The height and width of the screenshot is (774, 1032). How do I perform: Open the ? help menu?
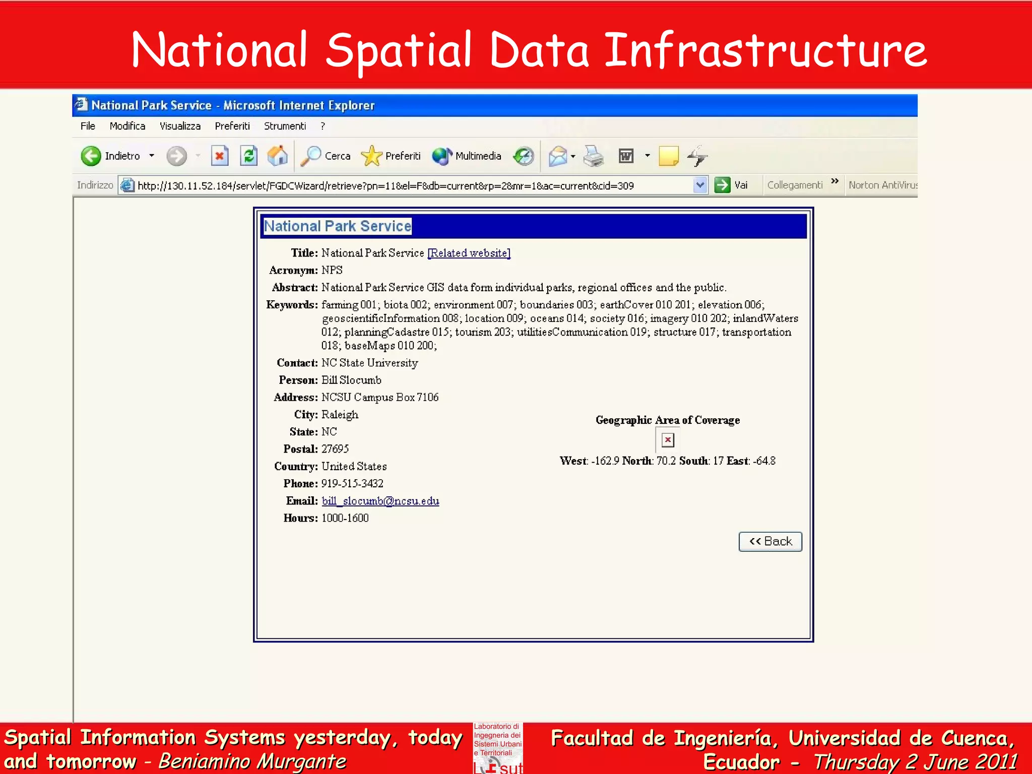click(323, 126)
